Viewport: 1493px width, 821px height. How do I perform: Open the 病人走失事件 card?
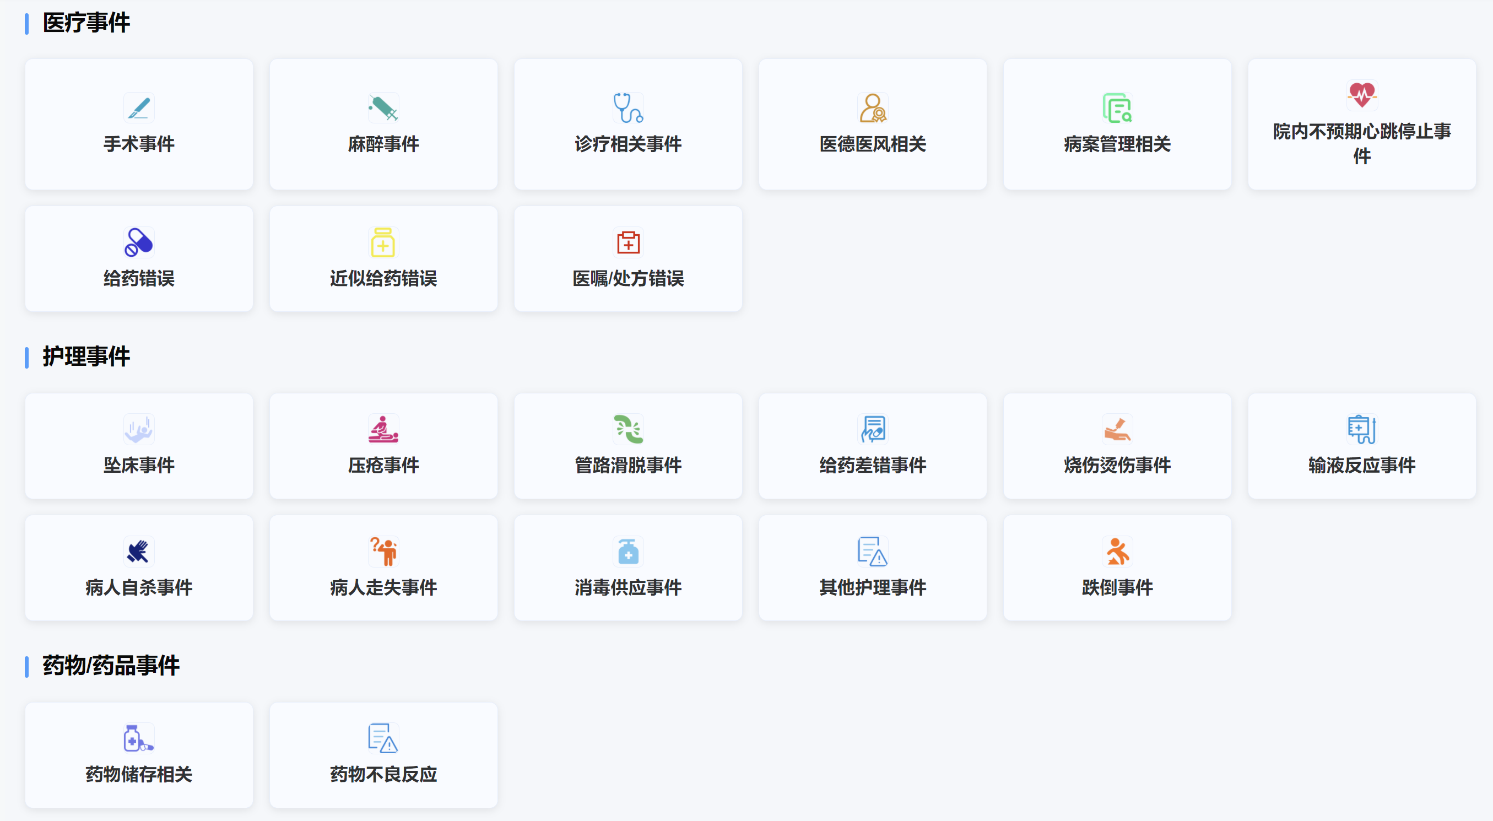tap(383, 568)
